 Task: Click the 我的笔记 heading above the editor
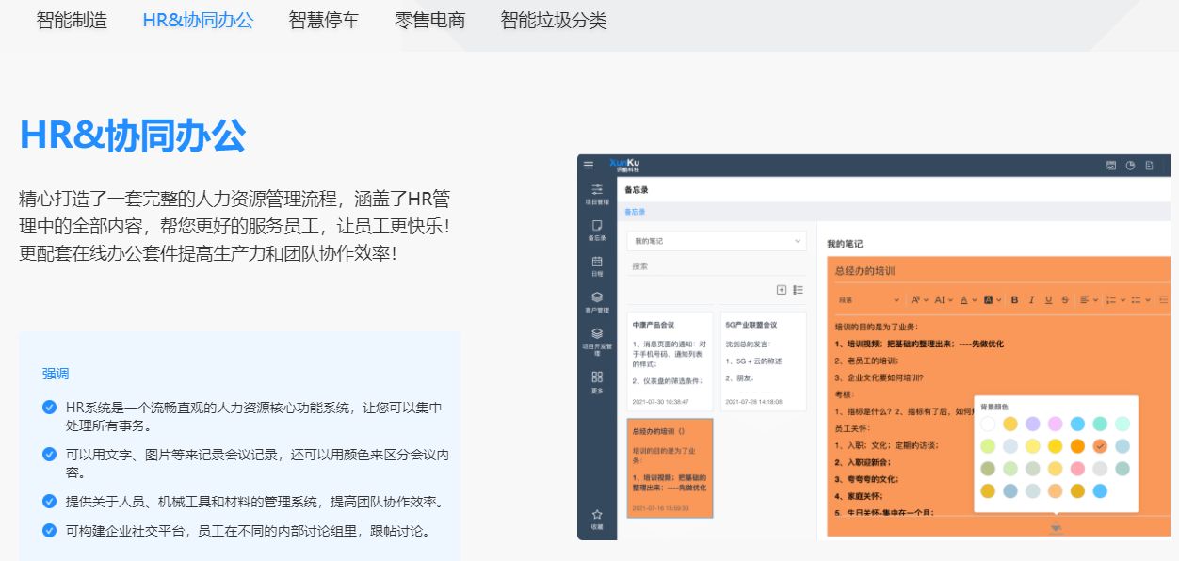coord(844,244)
